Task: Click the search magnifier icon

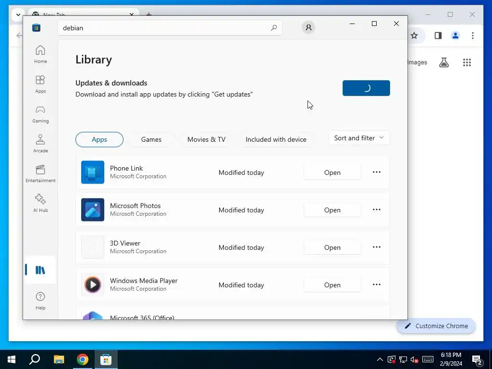Action: point(273,27)
